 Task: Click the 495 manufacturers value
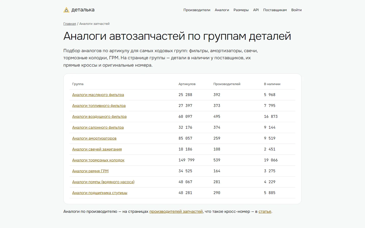[x=217, y=117]
